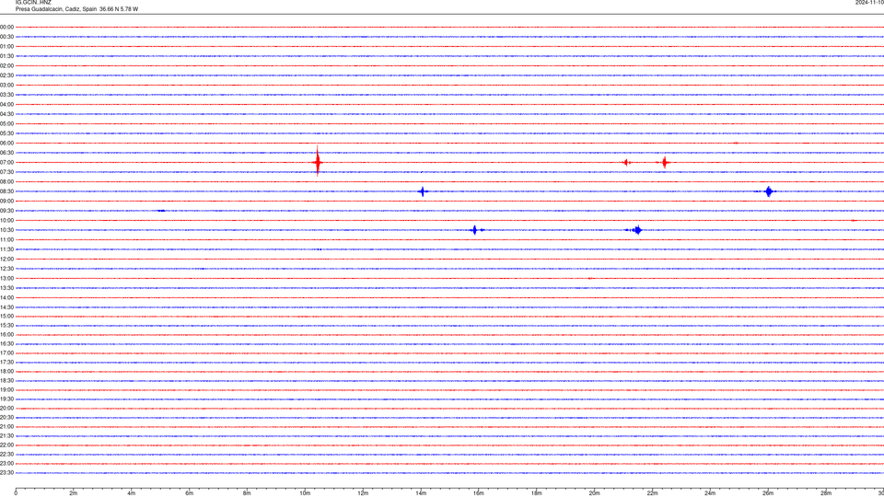Click the 21:30 time label
Image resolution: width=884 pixels, height=497 pixels.
point(6,436)
